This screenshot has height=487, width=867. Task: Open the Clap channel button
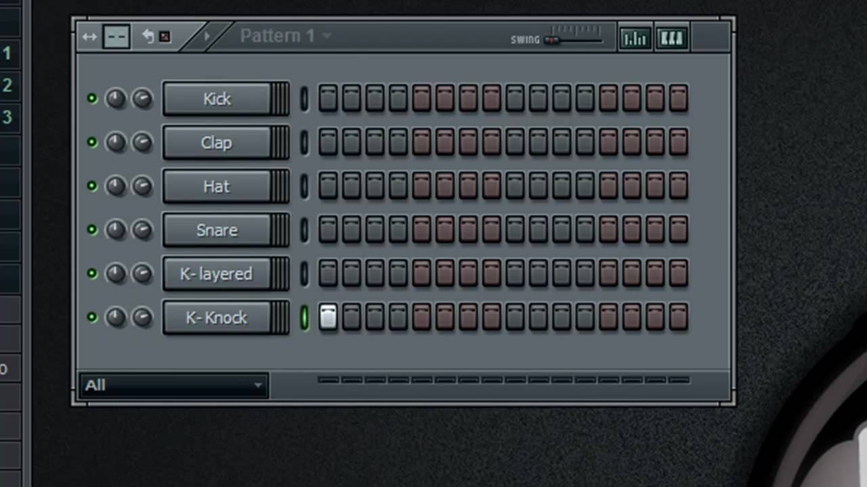click(x=226, y=143)
